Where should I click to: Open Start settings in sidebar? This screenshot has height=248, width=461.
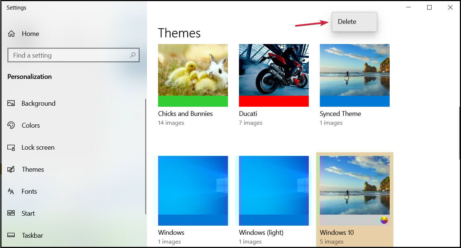click(28, 214)
